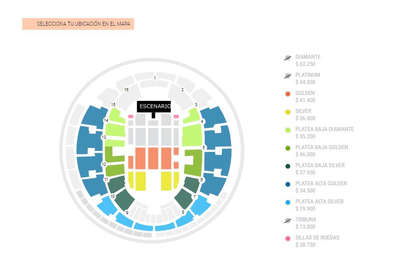Choose section number 5 marker on map
The image size is (416, 263).
(204, 147)
